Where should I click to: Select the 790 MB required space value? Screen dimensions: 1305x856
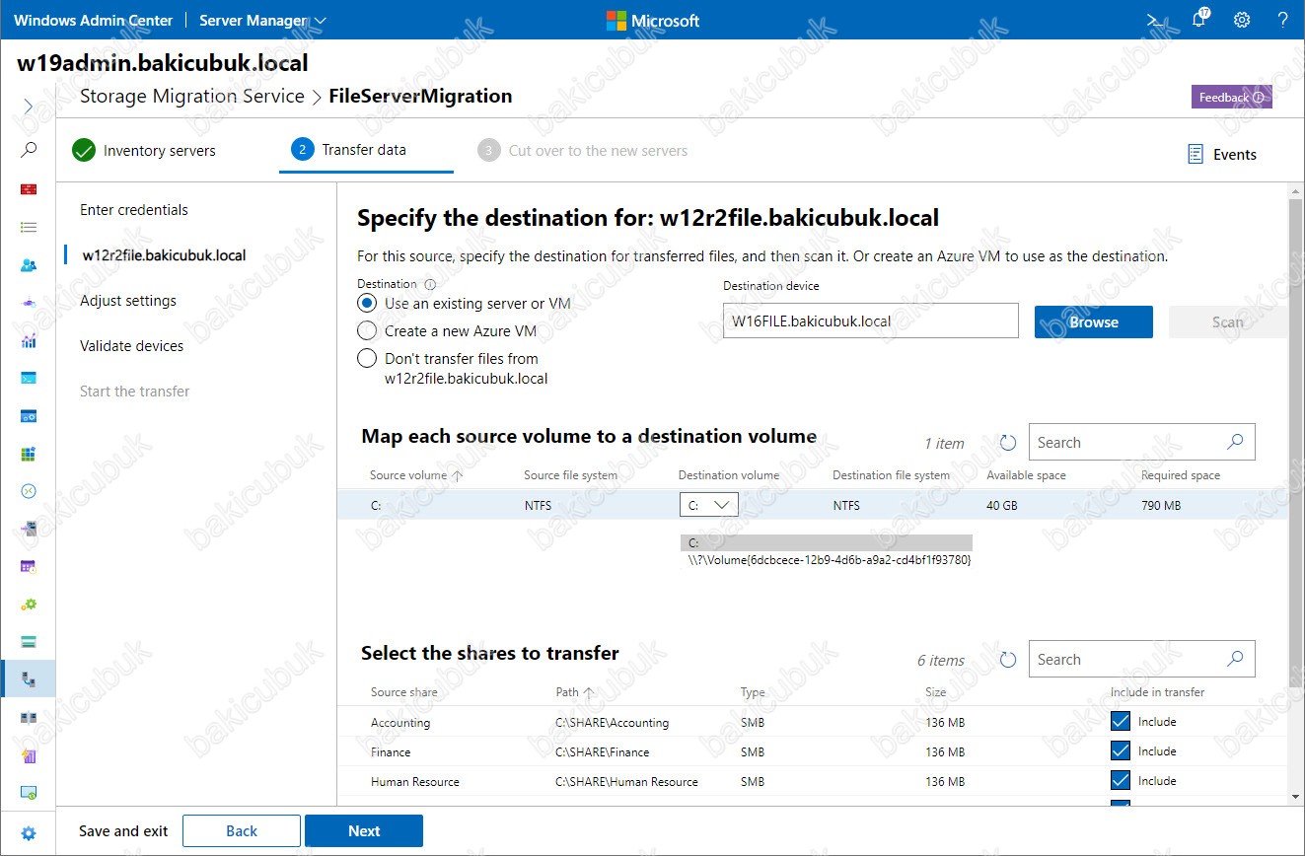point(1161,506)
